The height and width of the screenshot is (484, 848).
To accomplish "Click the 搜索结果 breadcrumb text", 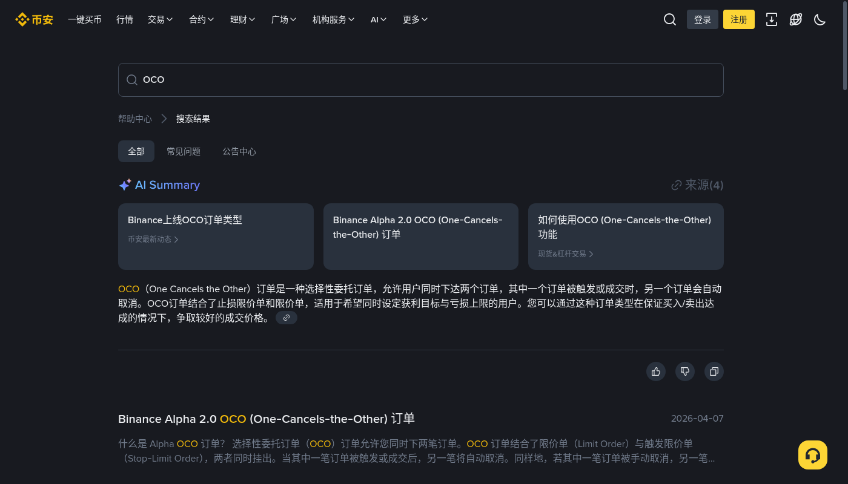I will tap(193, 119).
